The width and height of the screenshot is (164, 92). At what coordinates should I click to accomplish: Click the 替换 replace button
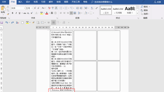144,10
